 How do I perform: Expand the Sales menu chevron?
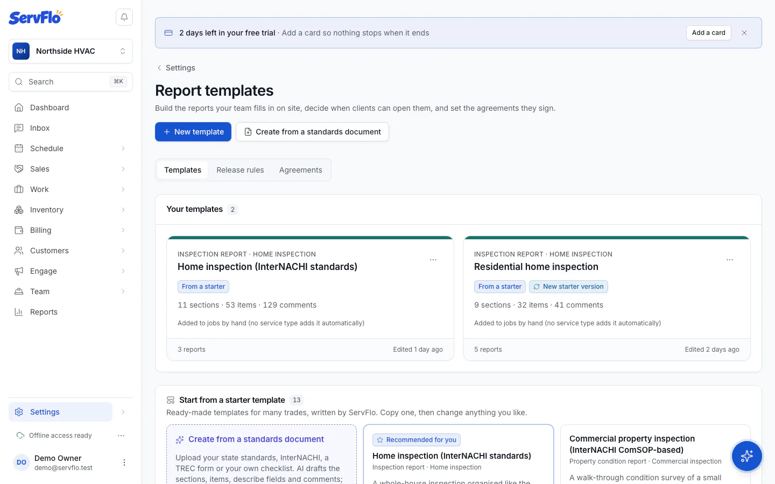click(x=123, y=169)
